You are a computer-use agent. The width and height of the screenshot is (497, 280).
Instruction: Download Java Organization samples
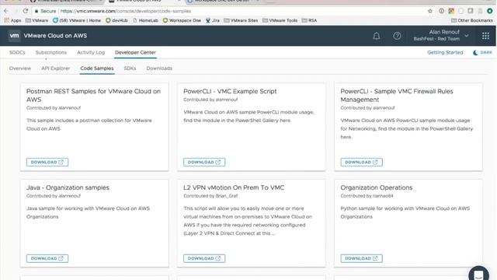pos(47,258)
